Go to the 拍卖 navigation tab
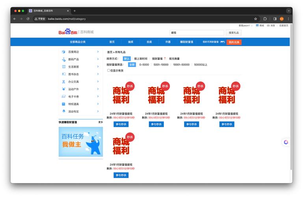 click(149, 42)
